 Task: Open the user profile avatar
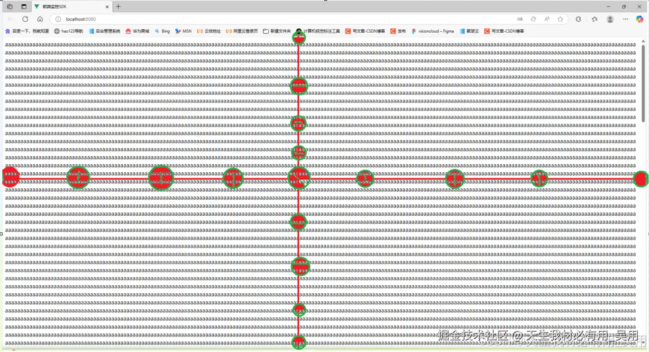610,19
